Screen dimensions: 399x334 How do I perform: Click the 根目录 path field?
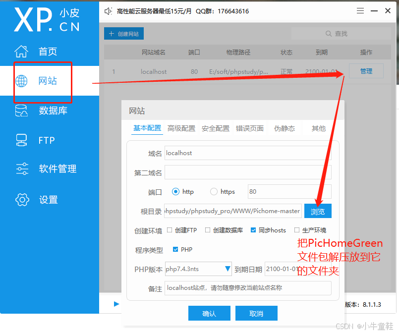(233, 211)
